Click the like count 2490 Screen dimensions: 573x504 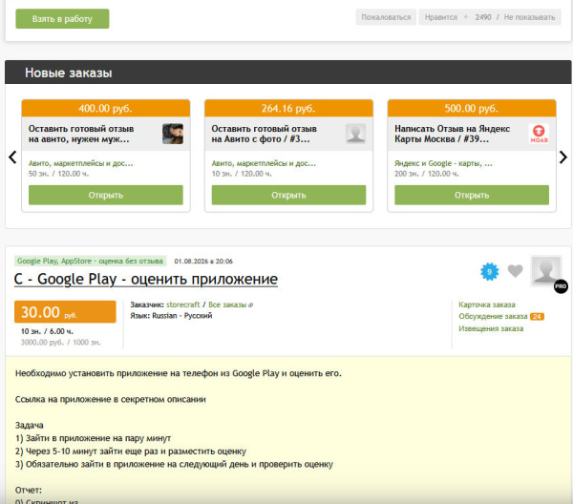[x=482, y=17]
